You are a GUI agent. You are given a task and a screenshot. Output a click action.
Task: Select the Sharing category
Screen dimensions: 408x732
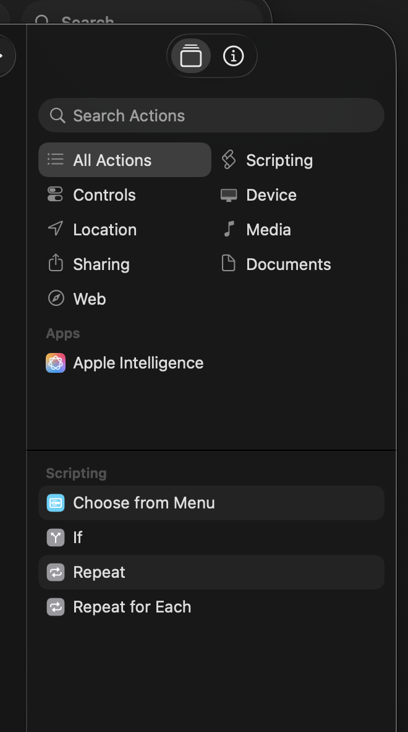[101, 264]
